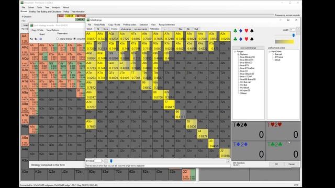Select the SBsteal range entry
Image resolution: width=335 pixels, height=188 pixels.
[x=243, y=93]
